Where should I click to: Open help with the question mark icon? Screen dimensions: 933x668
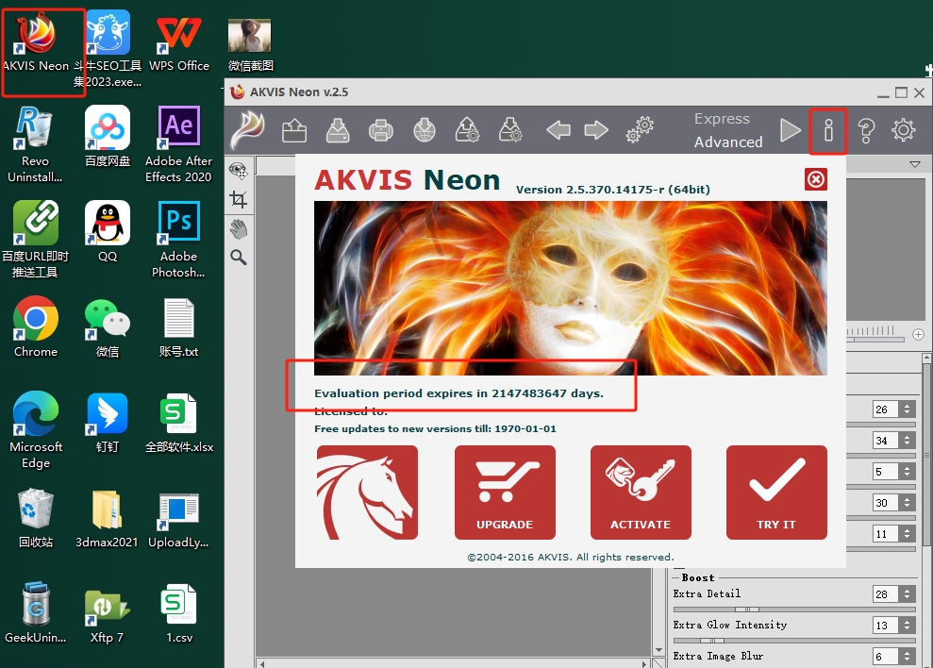866,130
